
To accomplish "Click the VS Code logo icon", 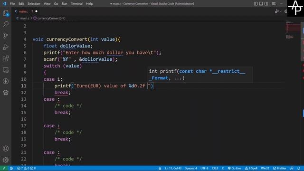I will pos(4,3).
